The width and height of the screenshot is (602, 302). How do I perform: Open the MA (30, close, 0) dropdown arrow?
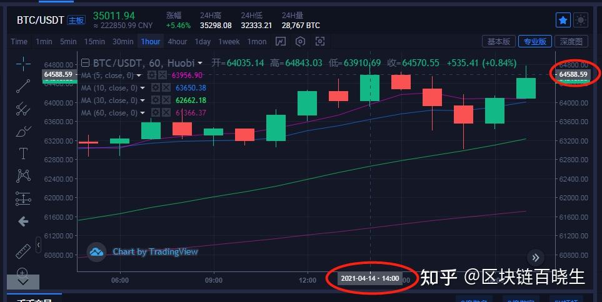click(x=143, y=101)
